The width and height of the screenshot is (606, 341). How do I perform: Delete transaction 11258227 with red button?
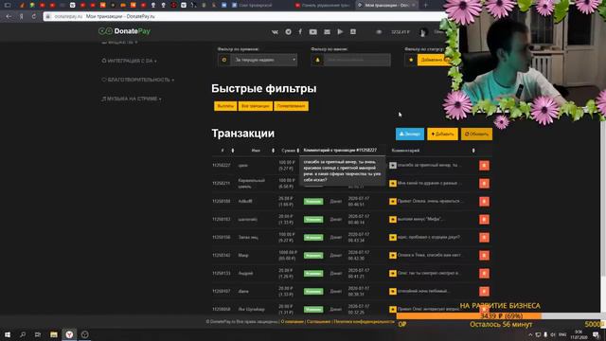(x=484, y=166)
